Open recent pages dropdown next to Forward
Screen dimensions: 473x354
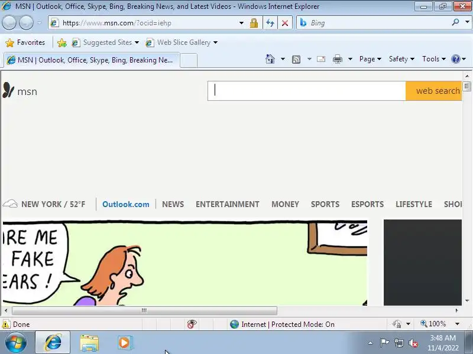[40, 22]
